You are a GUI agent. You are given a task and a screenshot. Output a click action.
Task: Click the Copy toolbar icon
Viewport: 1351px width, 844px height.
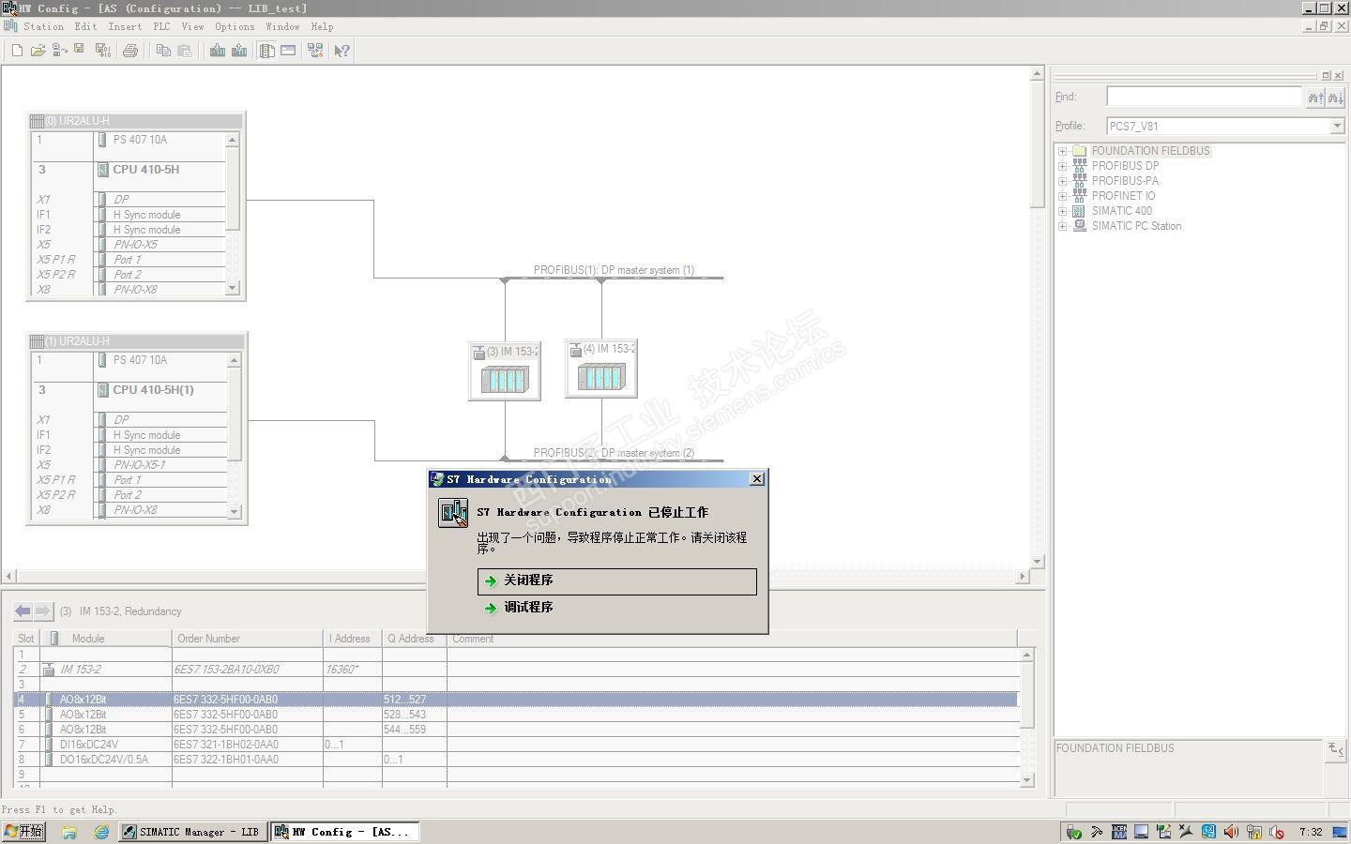(163, 51)
